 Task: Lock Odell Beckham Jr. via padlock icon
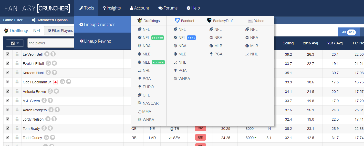point(17,82)
